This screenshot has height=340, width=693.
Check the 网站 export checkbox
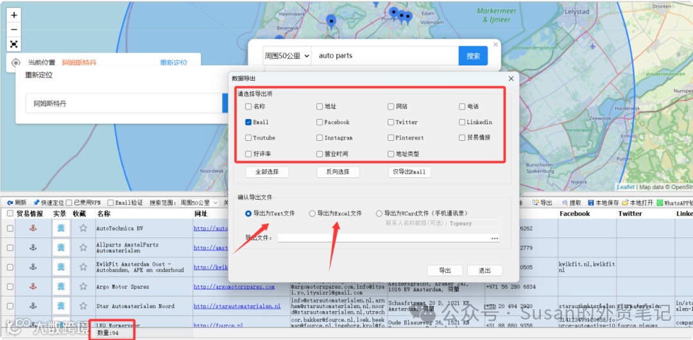click(x=391, y=106)
